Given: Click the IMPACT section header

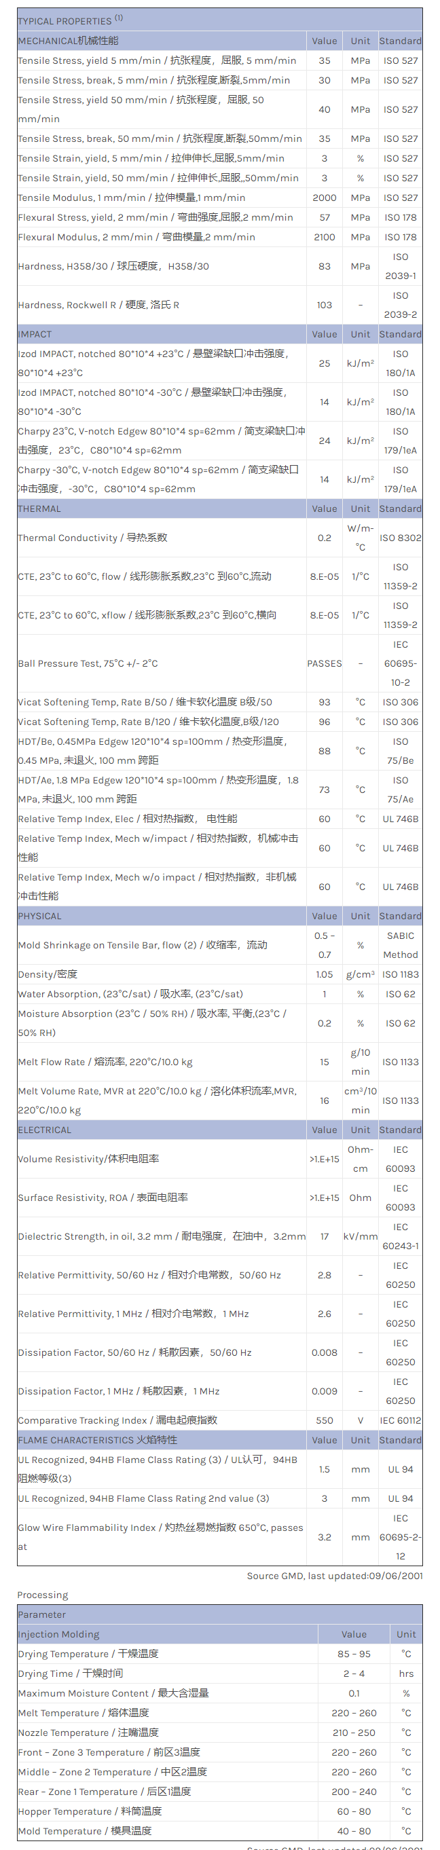Looking at the screenshot, I should tap(35, 334).
